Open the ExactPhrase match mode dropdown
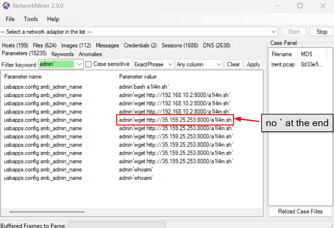Viewport: 334px width, 228px height. pyautogui.click(x=153, y=64)
